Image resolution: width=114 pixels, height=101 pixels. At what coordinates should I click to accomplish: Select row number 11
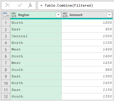tap(6, 90)
